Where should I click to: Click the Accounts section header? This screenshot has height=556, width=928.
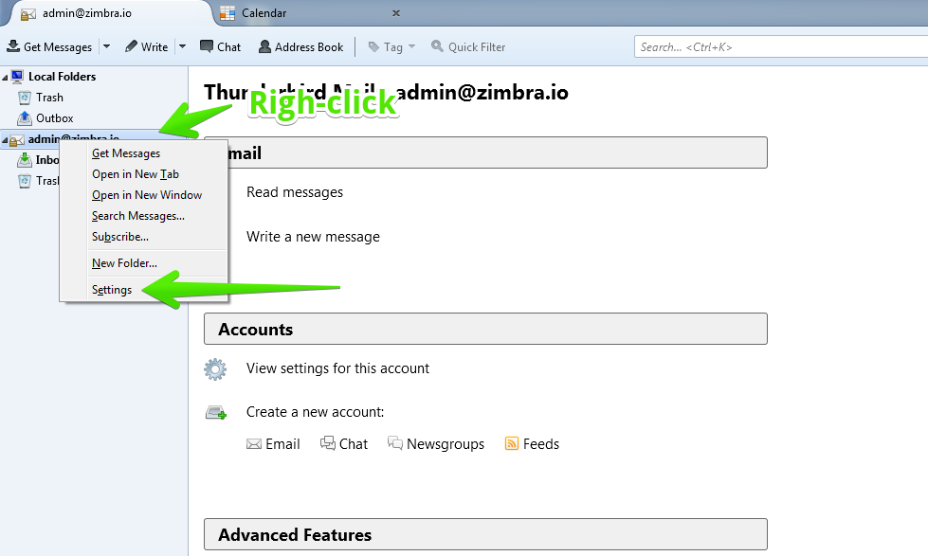486,330
